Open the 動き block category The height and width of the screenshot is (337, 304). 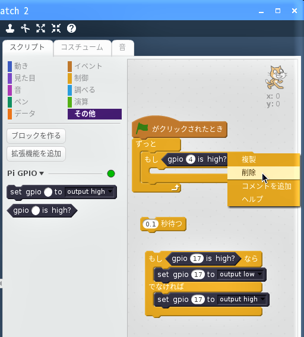(x=18, y=66)
